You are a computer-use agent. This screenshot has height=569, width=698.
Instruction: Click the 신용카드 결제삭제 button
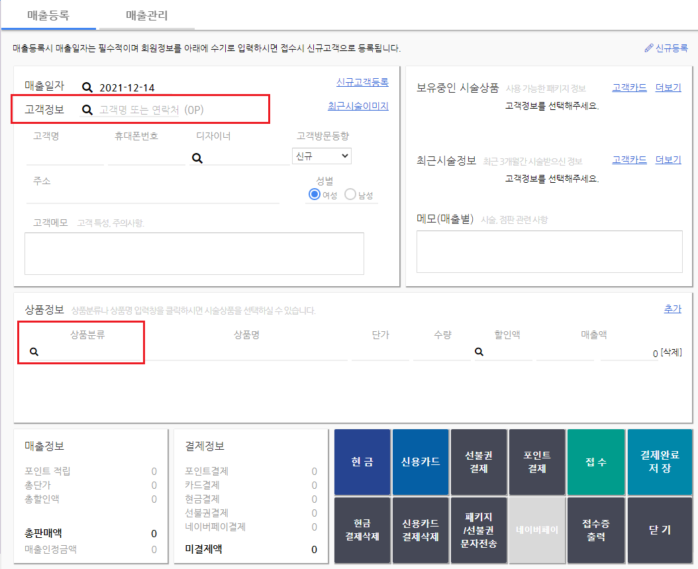(421, 531)
